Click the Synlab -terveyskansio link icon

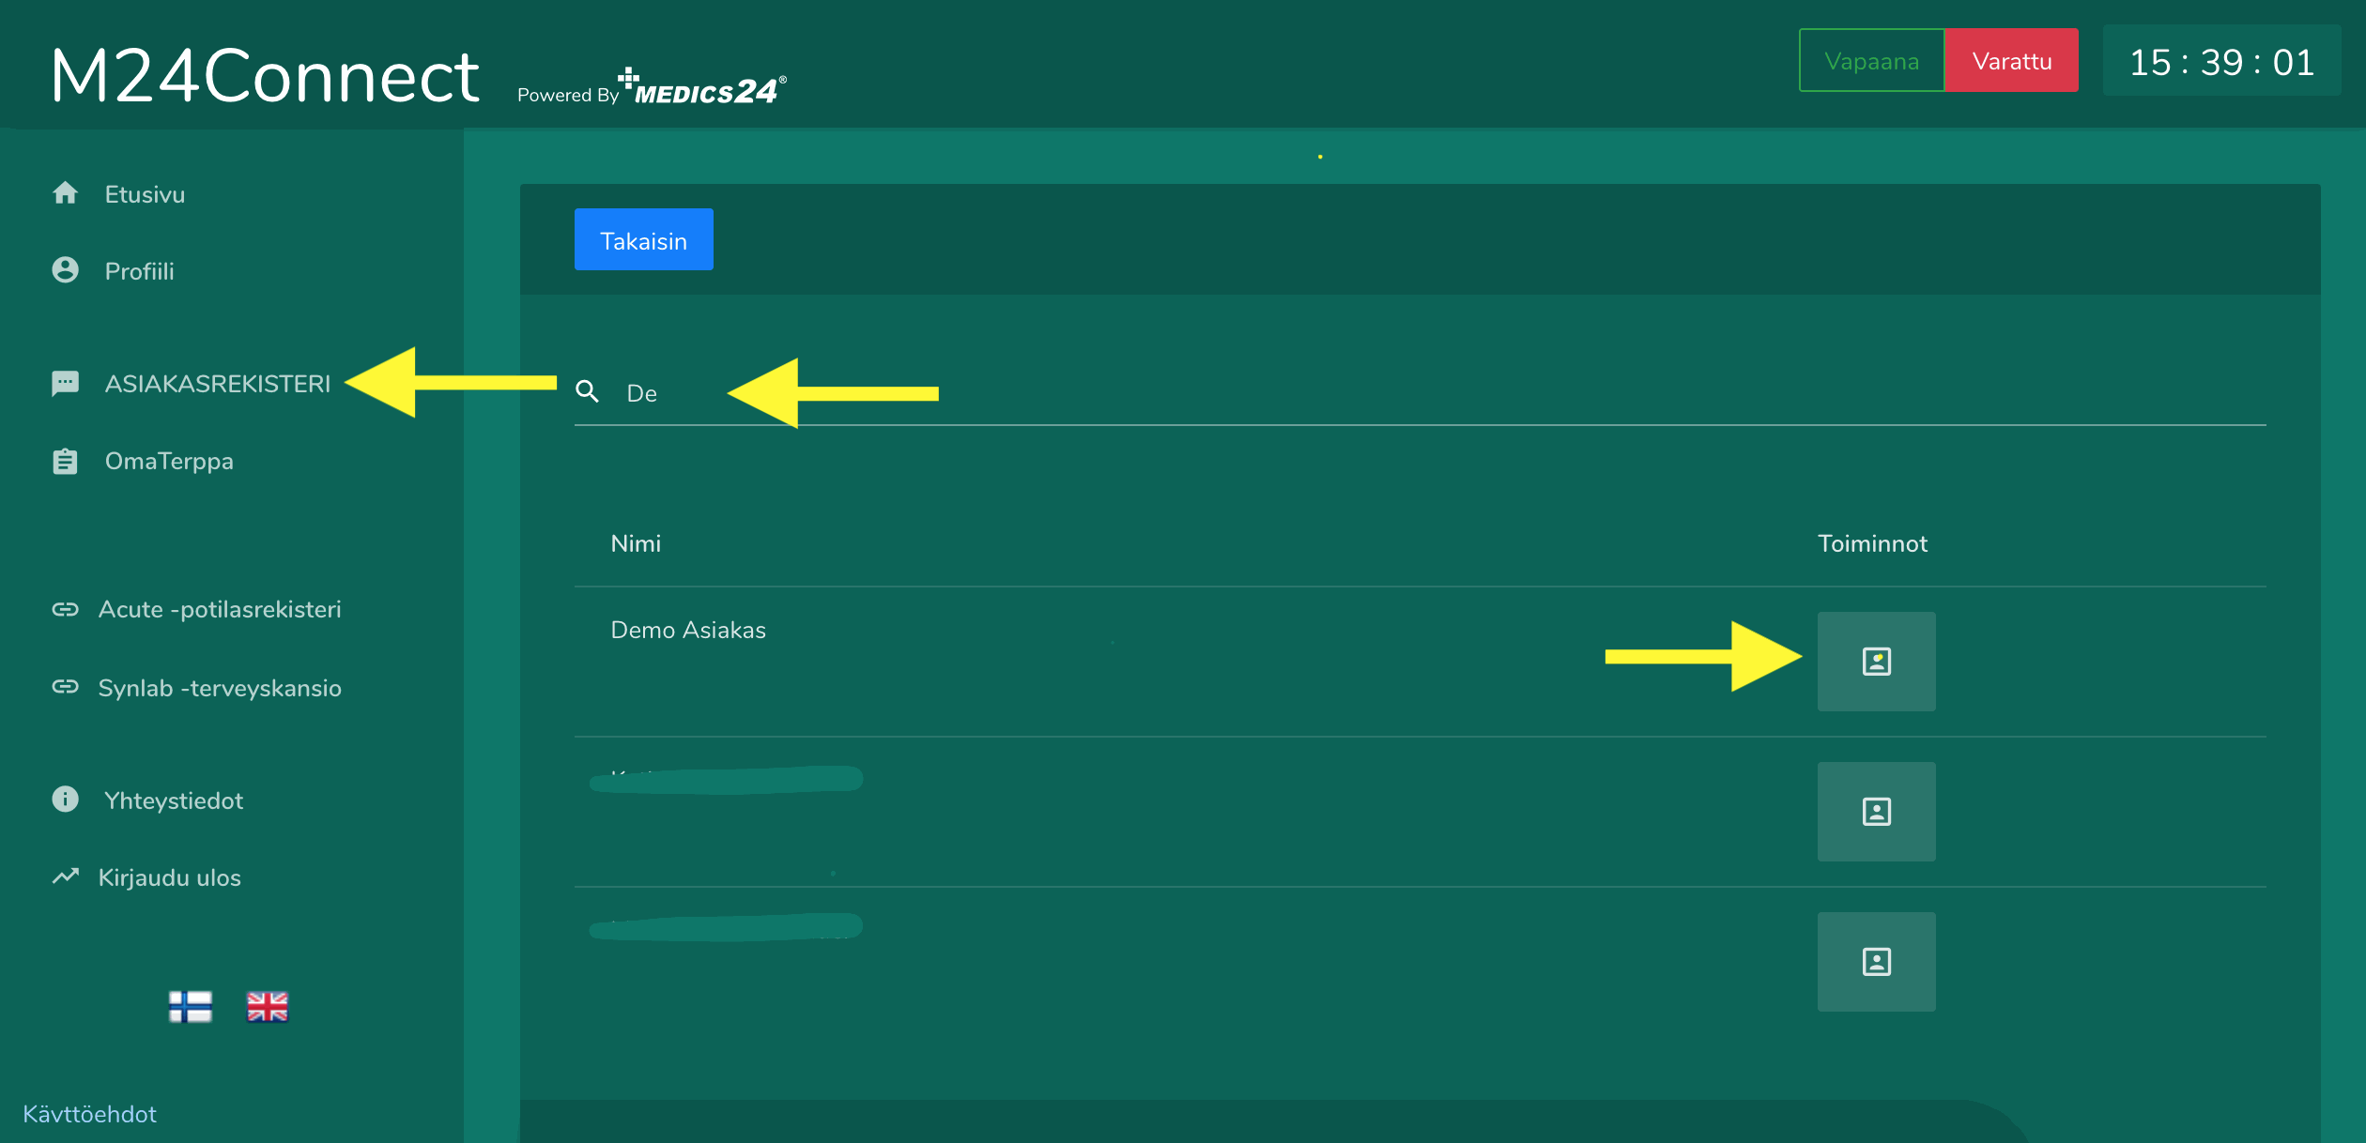pyautogui.click(x=65, y=687)
